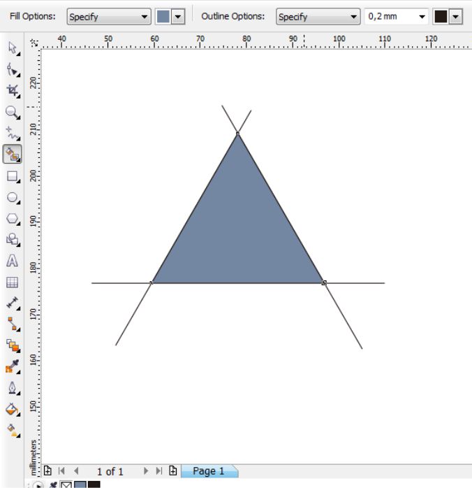472x488 pixels.
Task: Click the ruler origin crosshair icon
Action: tap(34, 43)
